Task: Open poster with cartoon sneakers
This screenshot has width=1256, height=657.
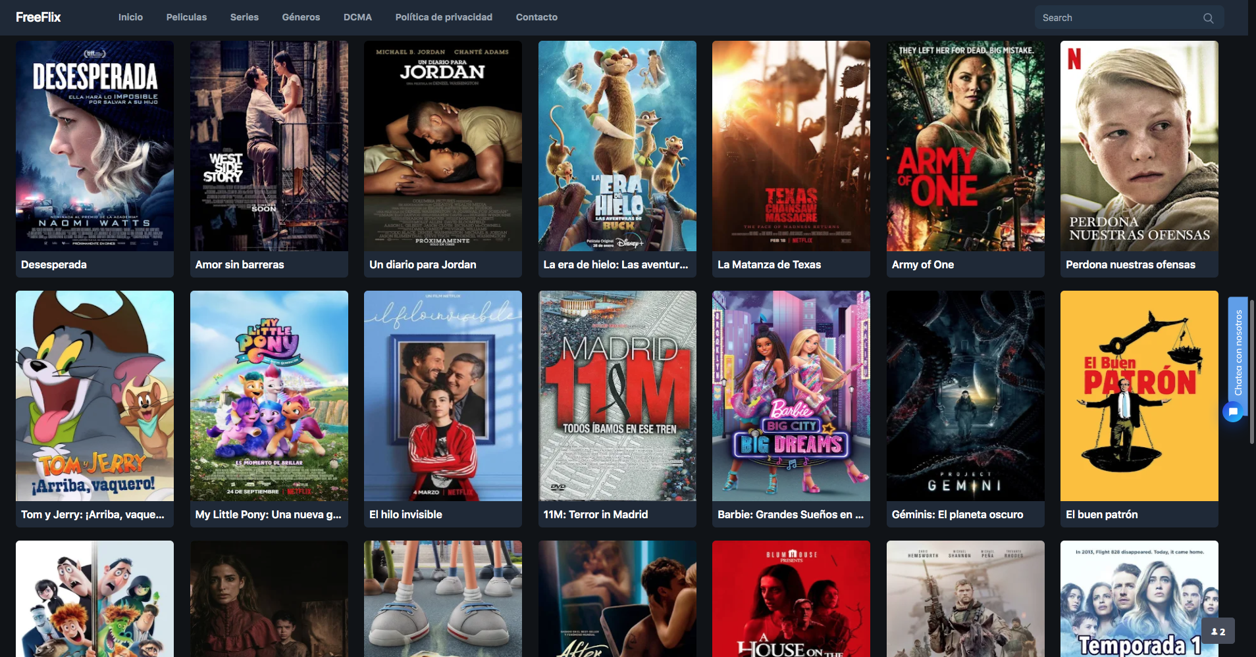Action: (x=443, y=598)
